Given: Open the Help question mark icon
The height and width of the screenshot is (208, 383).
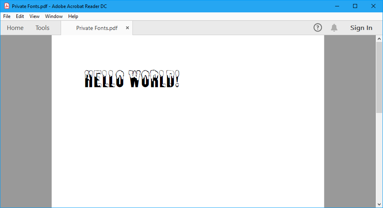Looking at the screenshot, I should tap(318, 28).
